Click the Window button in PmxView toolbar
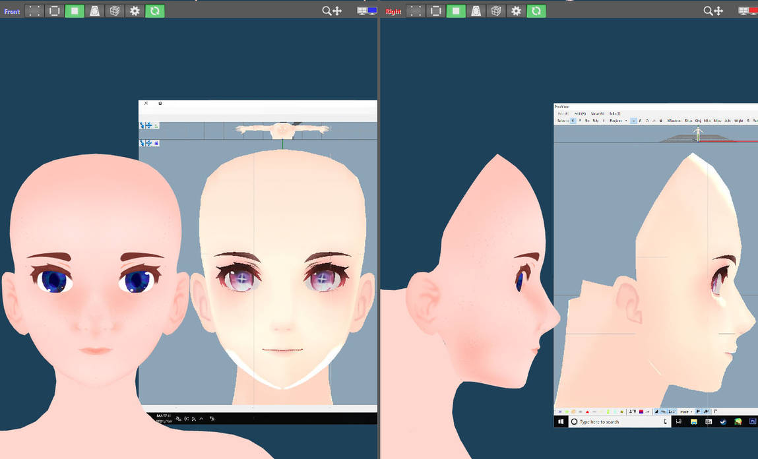Screen dimensions: 758x459 (674, 121)
